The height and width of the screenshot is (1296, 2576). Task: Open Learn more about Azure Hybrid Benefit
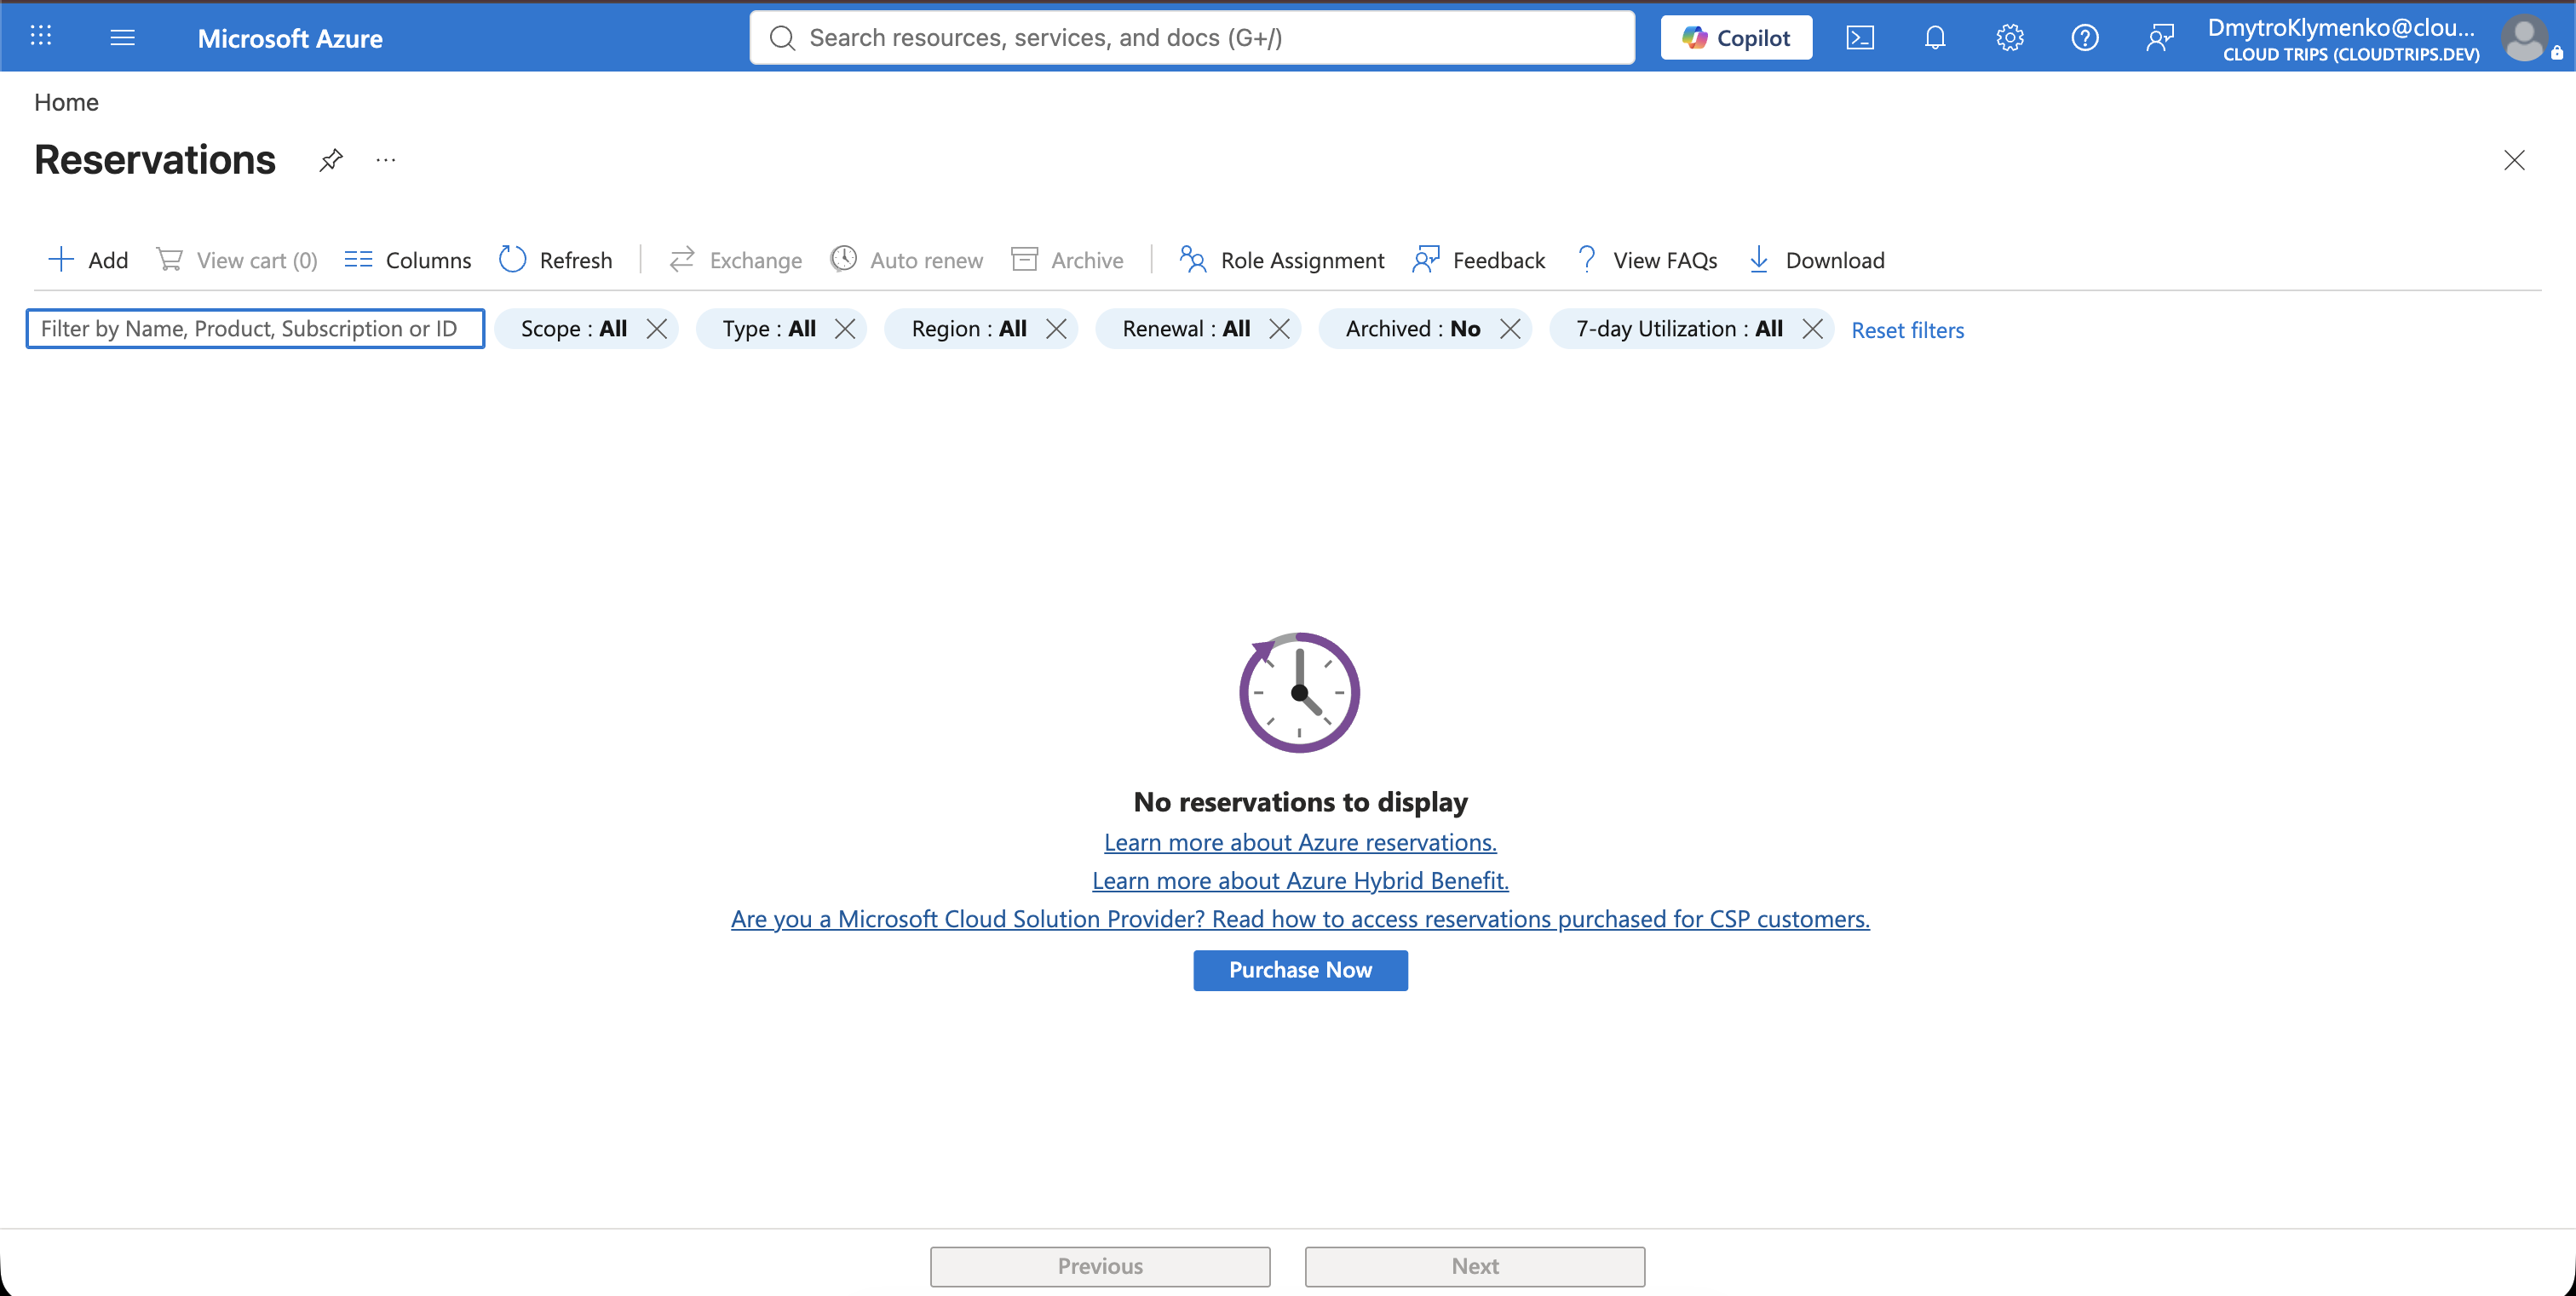coord(1300,880)
